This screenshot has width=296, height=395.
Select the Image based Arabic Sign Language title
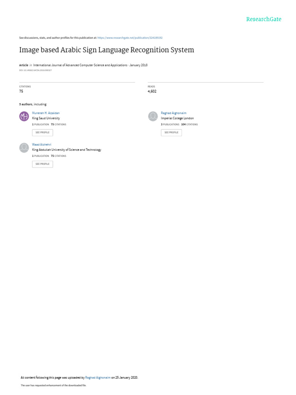(x=106, y=50)
